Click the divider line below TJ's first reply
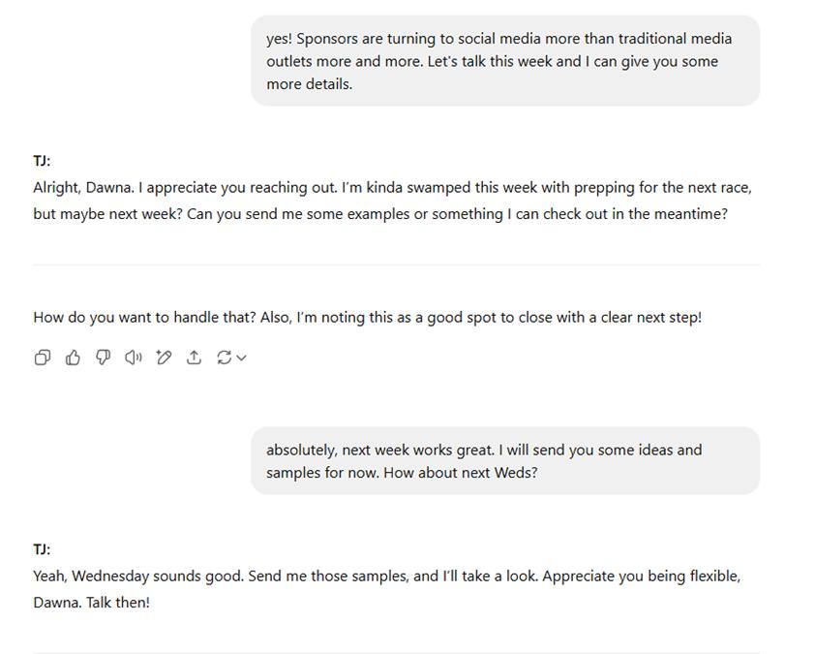This screenshot has height=654, width=815. pos(396,265)
